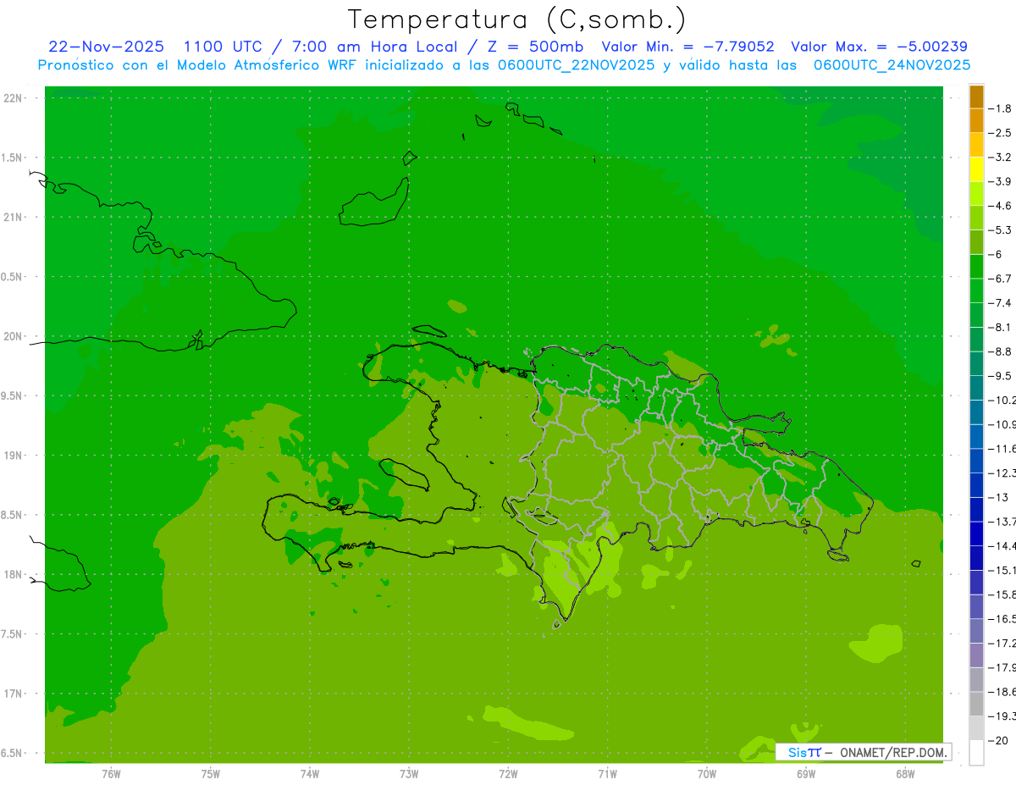Click the "73W" longitude label

(x=409, y=774)
